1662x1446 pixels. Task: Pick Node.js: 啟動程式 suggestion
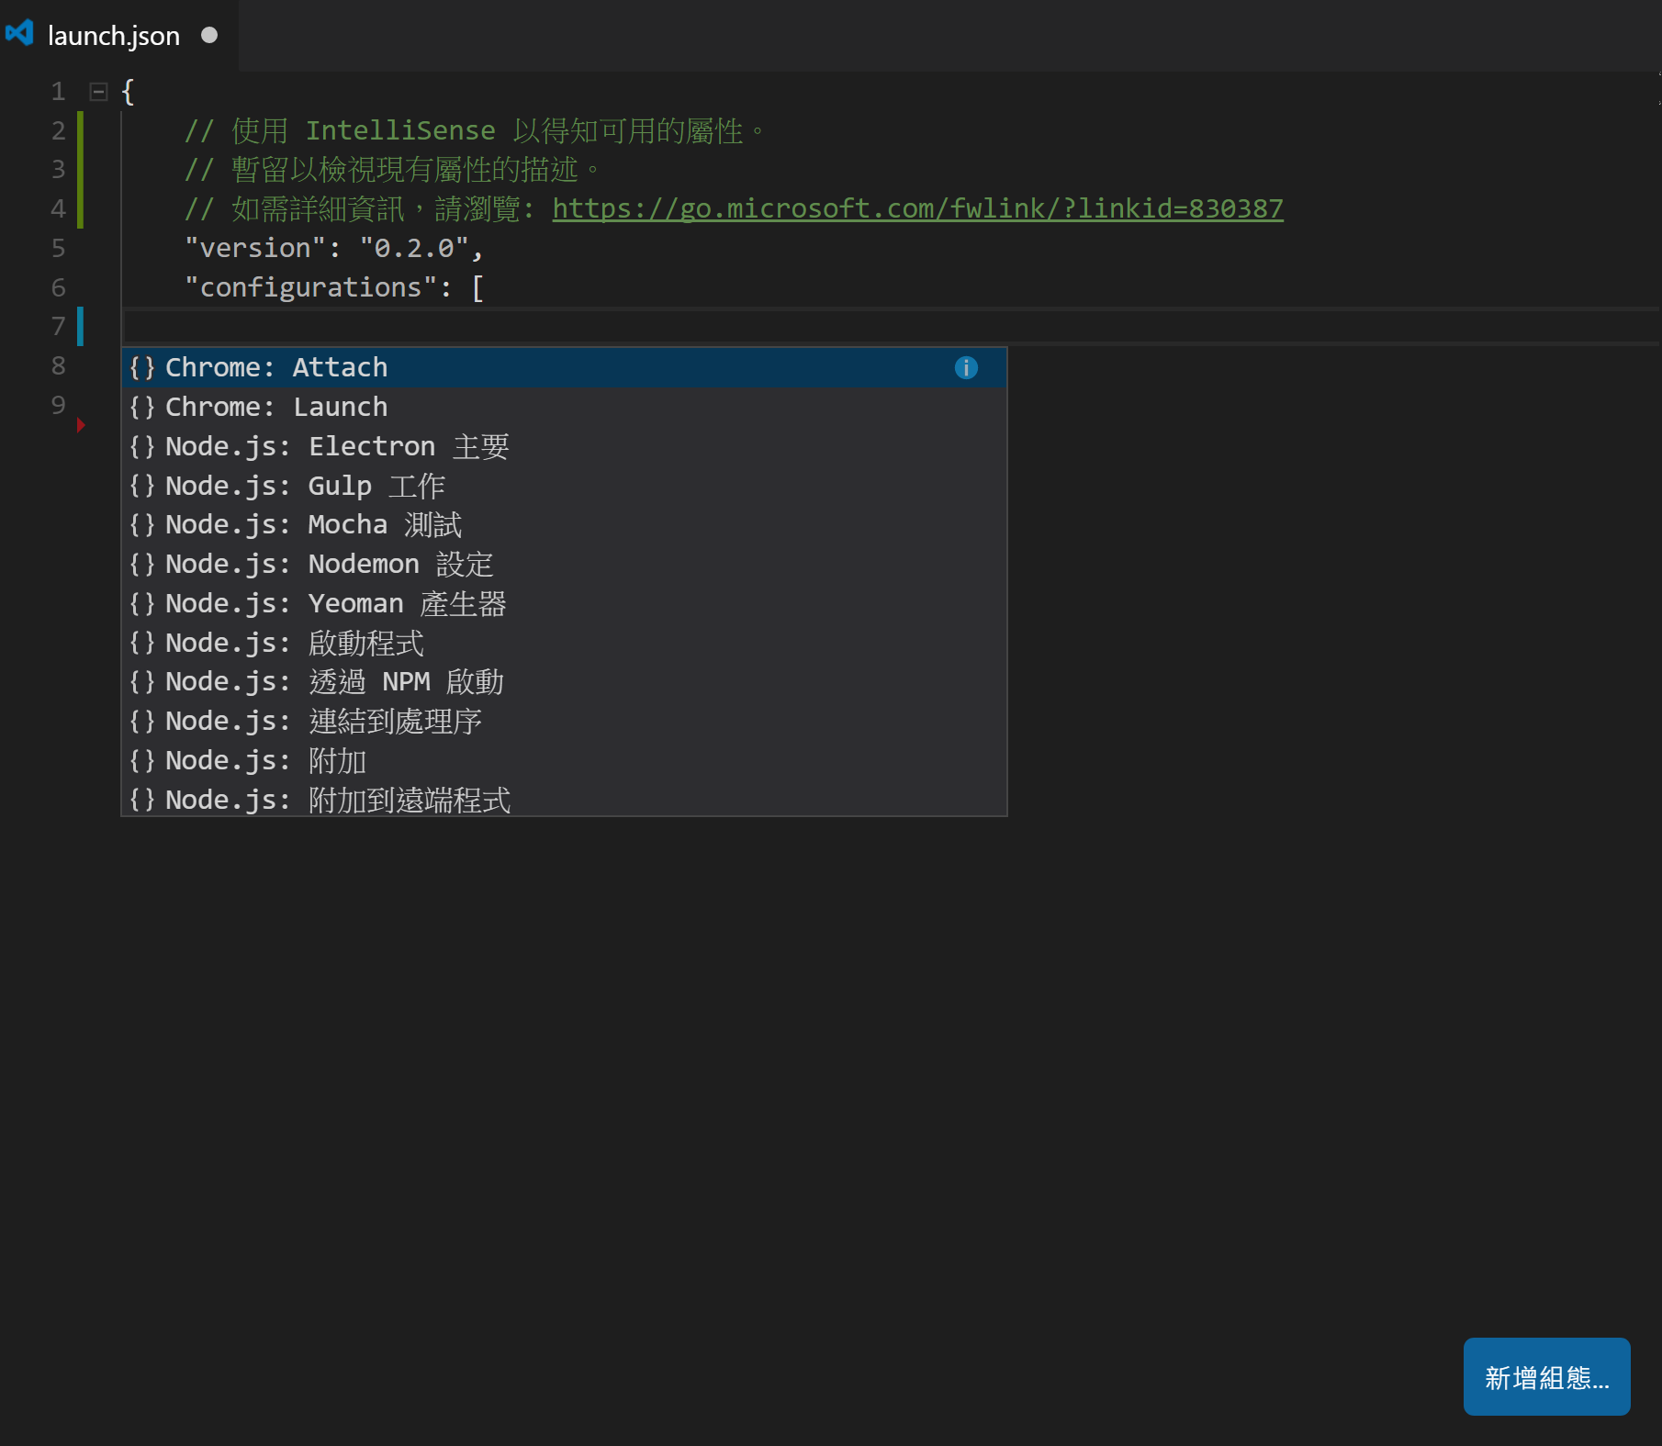(x=565, y=643)
